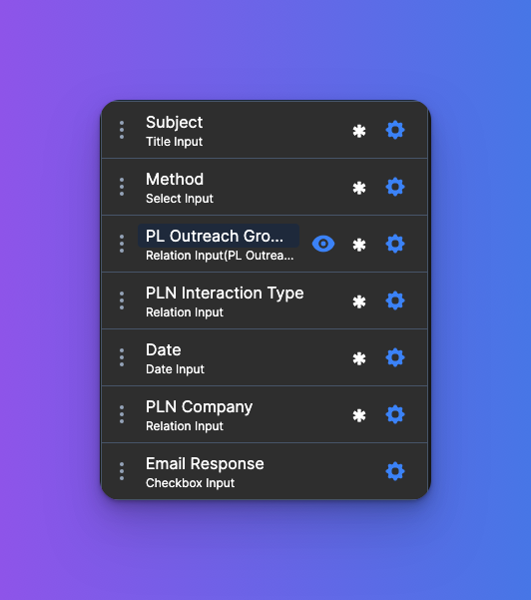Screen dimensions: 531x600
Task: Select the highlighted PL Outreach Gro... label
Action: pos(219,236)
